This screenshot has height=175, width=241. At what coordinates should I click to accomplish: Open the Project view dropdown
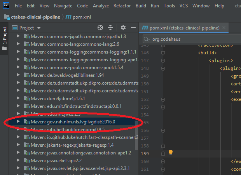(39, 28)
